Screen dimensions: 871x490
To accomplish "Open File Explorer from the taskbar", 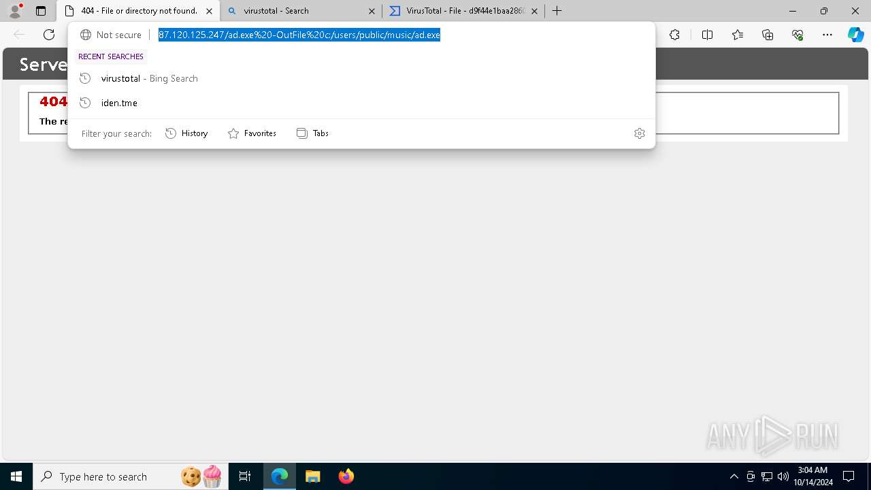I will (313, 476).
